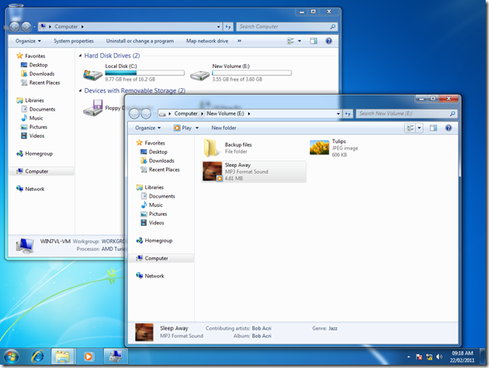Select the Sleep Away MP3 album art icon

[x=212, y=171]
